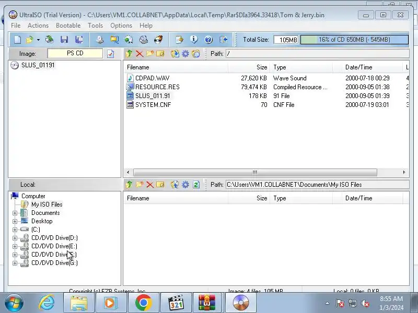Image resolution: width=418 pixels, height=313 pixels.
Task: Select the SLUS_01191 disc in image tree
Action: (x=38, y=65)
